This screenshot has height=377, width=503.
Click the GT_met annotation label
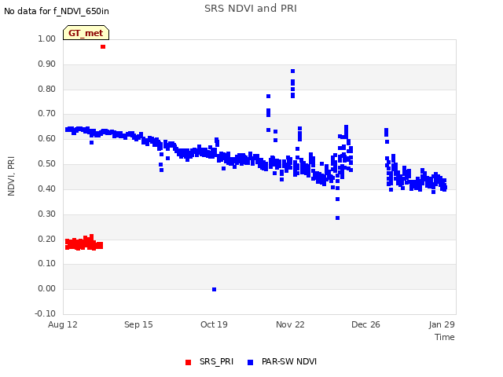(86, 33)
